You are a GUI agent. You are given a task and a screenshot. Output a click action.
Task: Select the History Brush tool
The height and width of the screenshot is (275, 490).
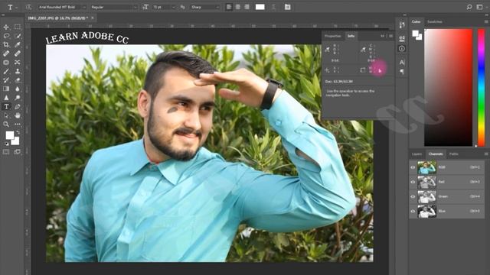coord(6,80)
